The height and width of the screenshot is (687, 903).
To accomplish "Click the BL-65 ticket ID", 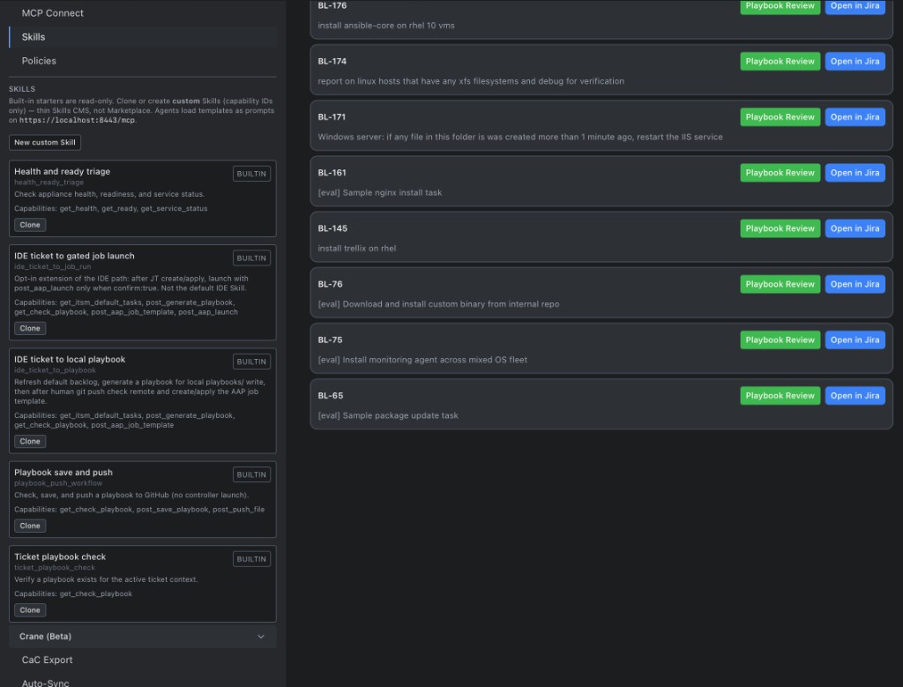I will tap(331, 396).
